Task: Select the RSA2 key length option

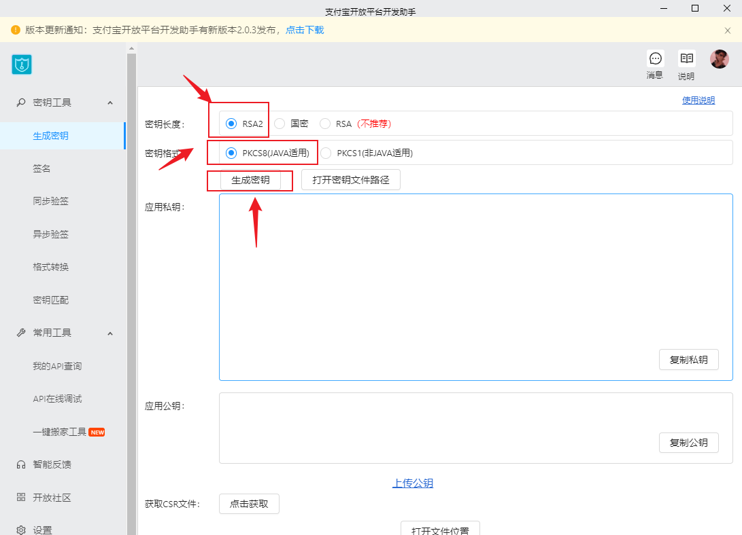Action: [231, 124]
